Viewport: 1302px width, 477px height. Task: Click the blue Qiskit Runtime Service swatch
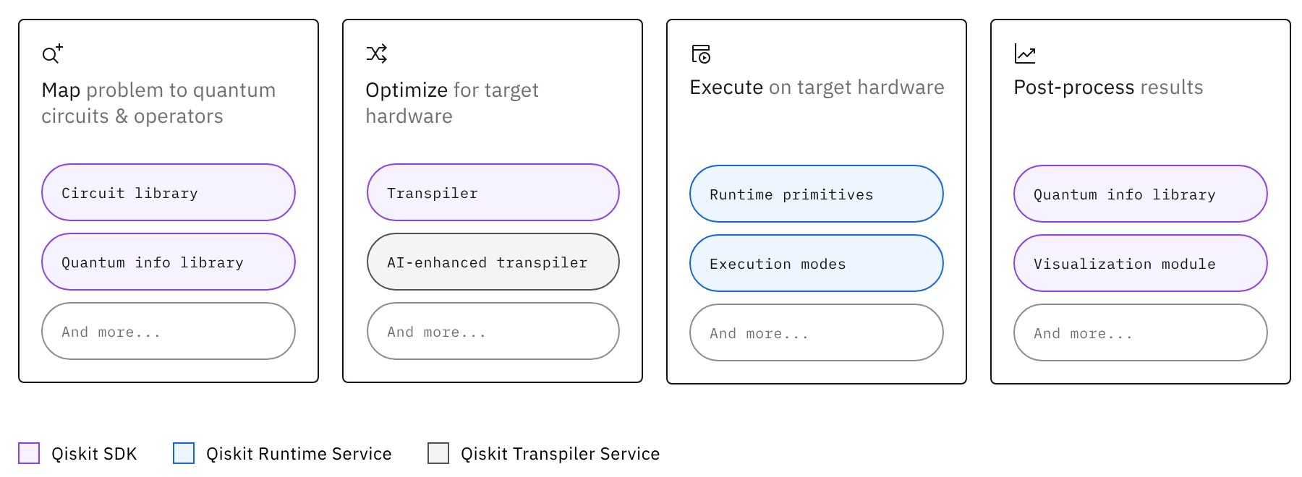[184, 453]
